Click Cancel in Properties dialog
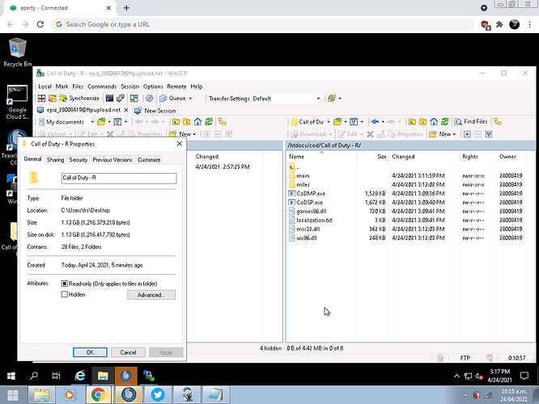Viewport: 539px width, 404px height. [x=128, y=352]
